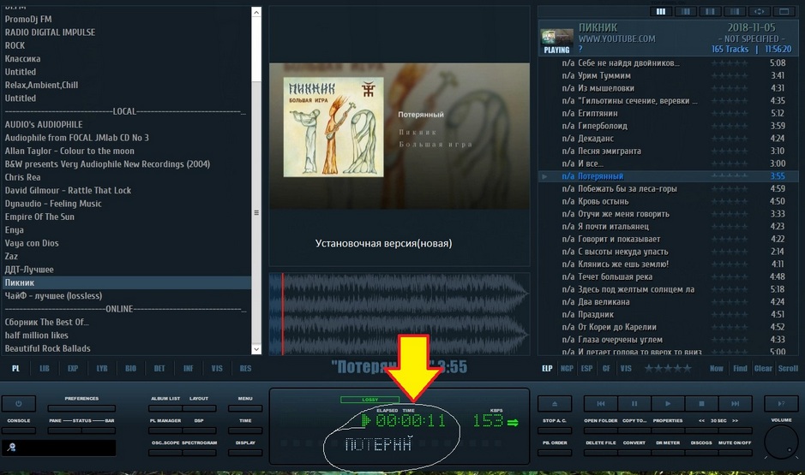This screenshot has width=805, height=475.
Task: Click the four-arrows expand layout icon
Action: point(760,11)
